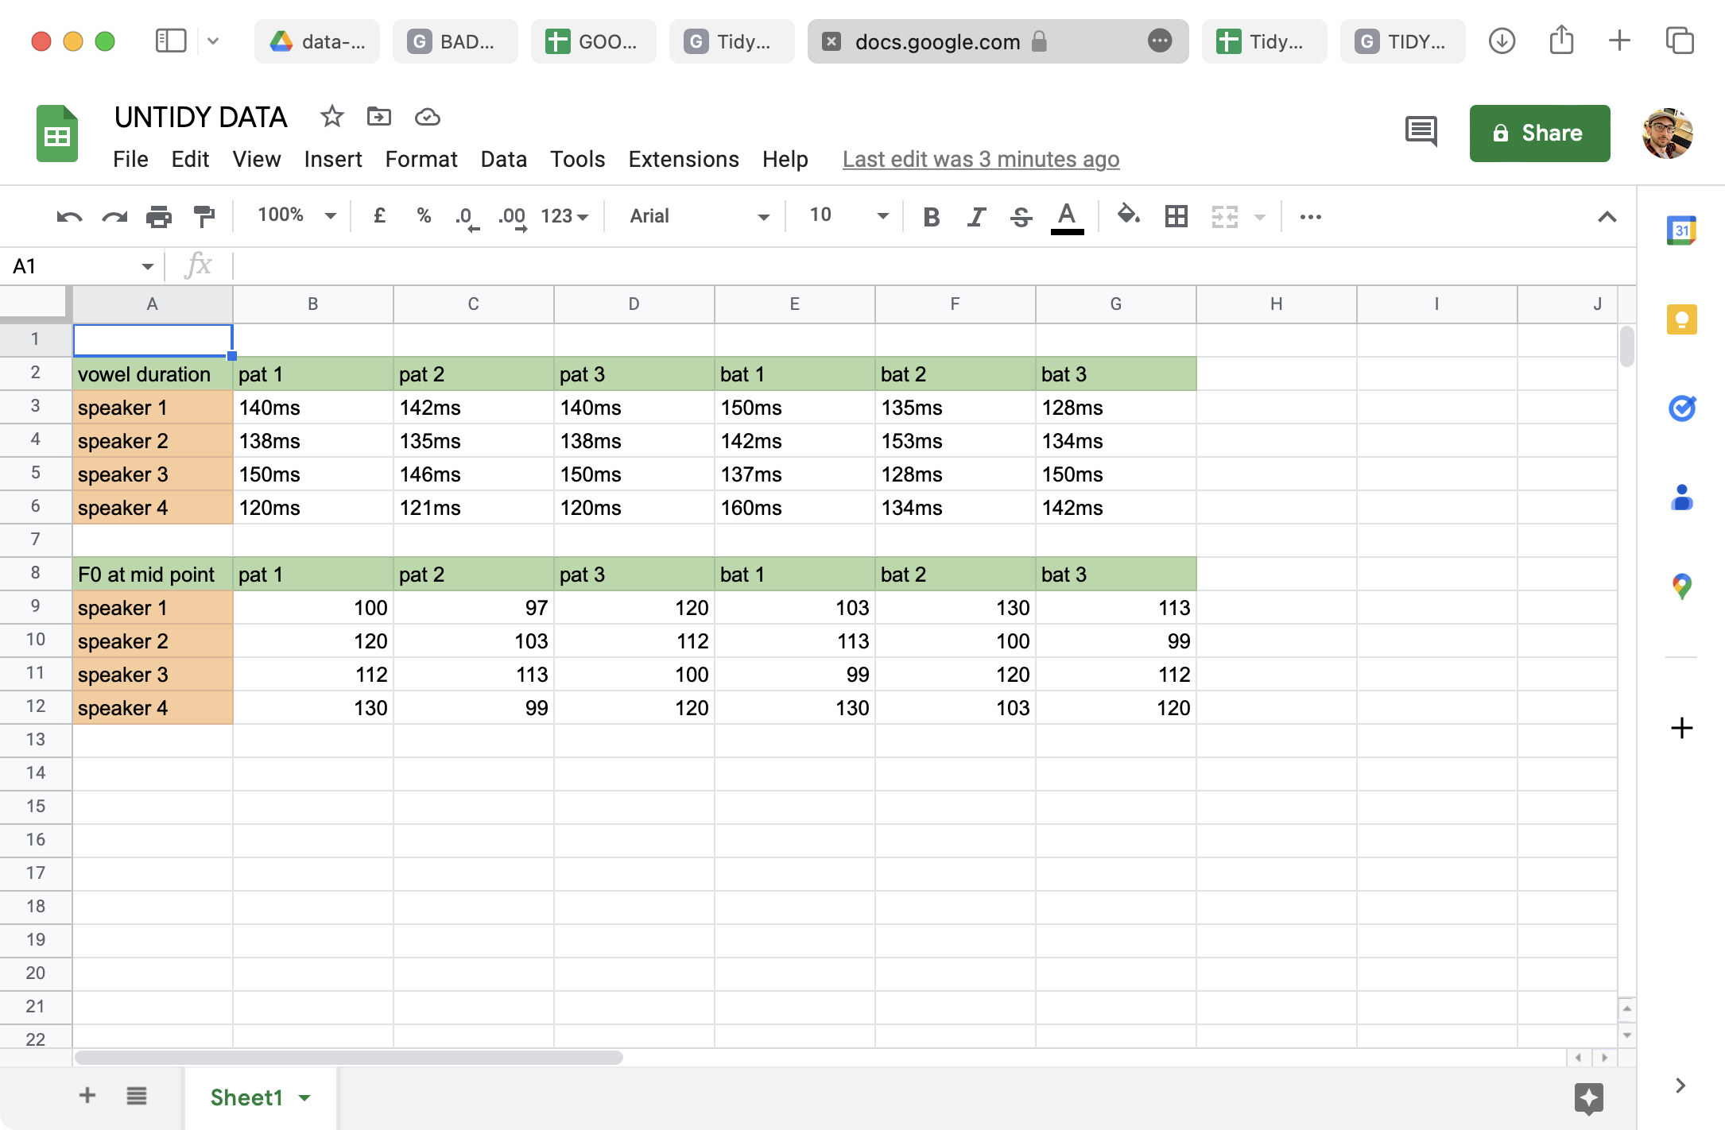Viewport: 1725px width, 1130px height.
Task: Open the Arial font dropdown
Action: point(698,216)
